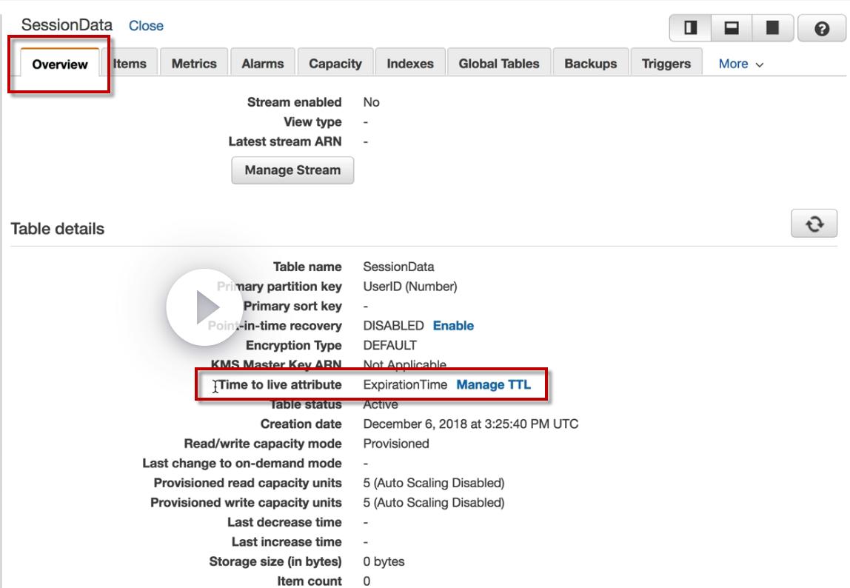The height and width of the screenshot is (588, 850).
Task: Open the Manage TTL link
Action: point(493,384)
